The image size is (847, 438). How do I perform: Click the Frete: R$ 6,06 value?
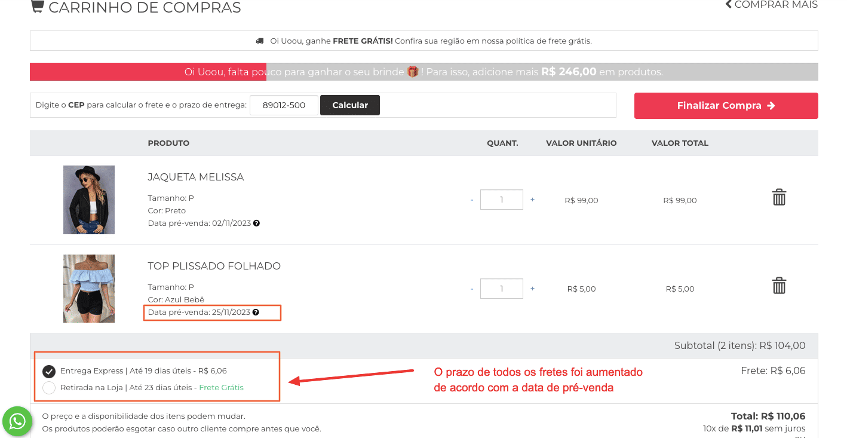pos(773,371)
